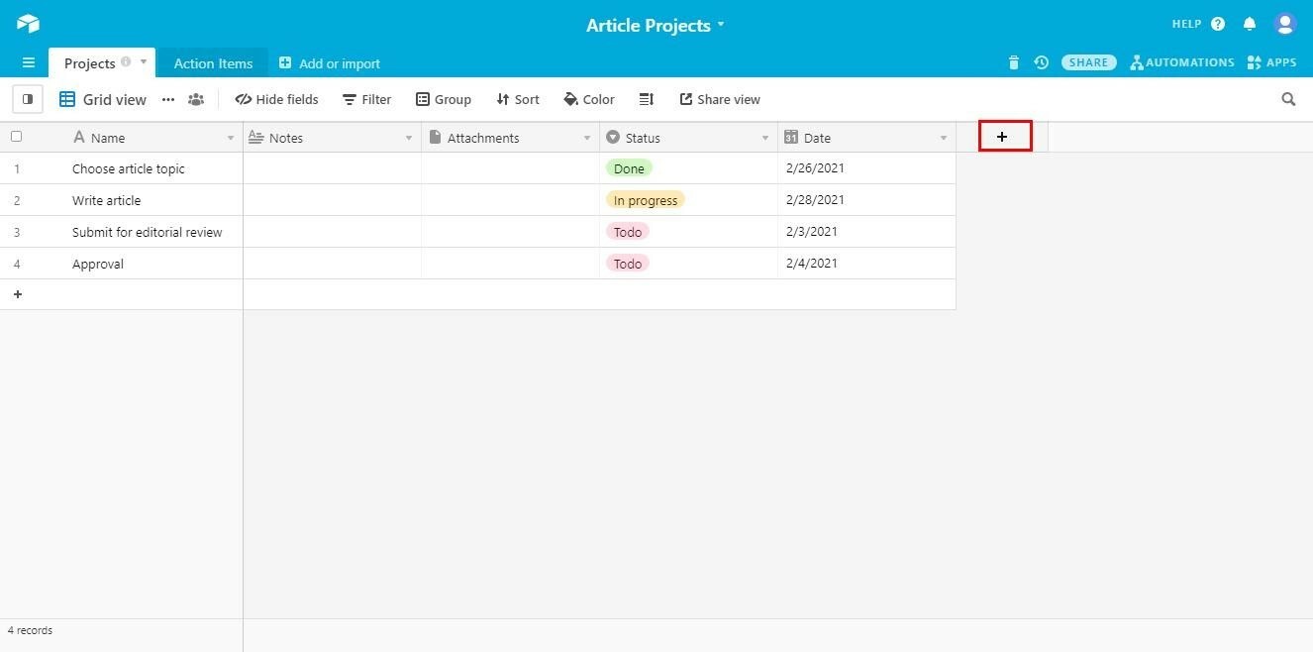The image size is (1313, 652).
Task: Click the '4 records' summary text
Action: point(30,630)
